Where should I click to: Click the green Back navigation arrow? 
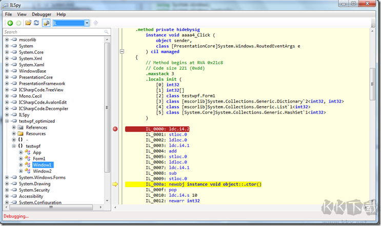click(x=10, y=23)
